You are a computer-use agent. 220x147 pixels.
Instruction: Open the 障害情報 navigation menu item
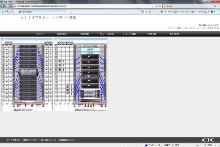pyautogui.click(x=62, y=34)
